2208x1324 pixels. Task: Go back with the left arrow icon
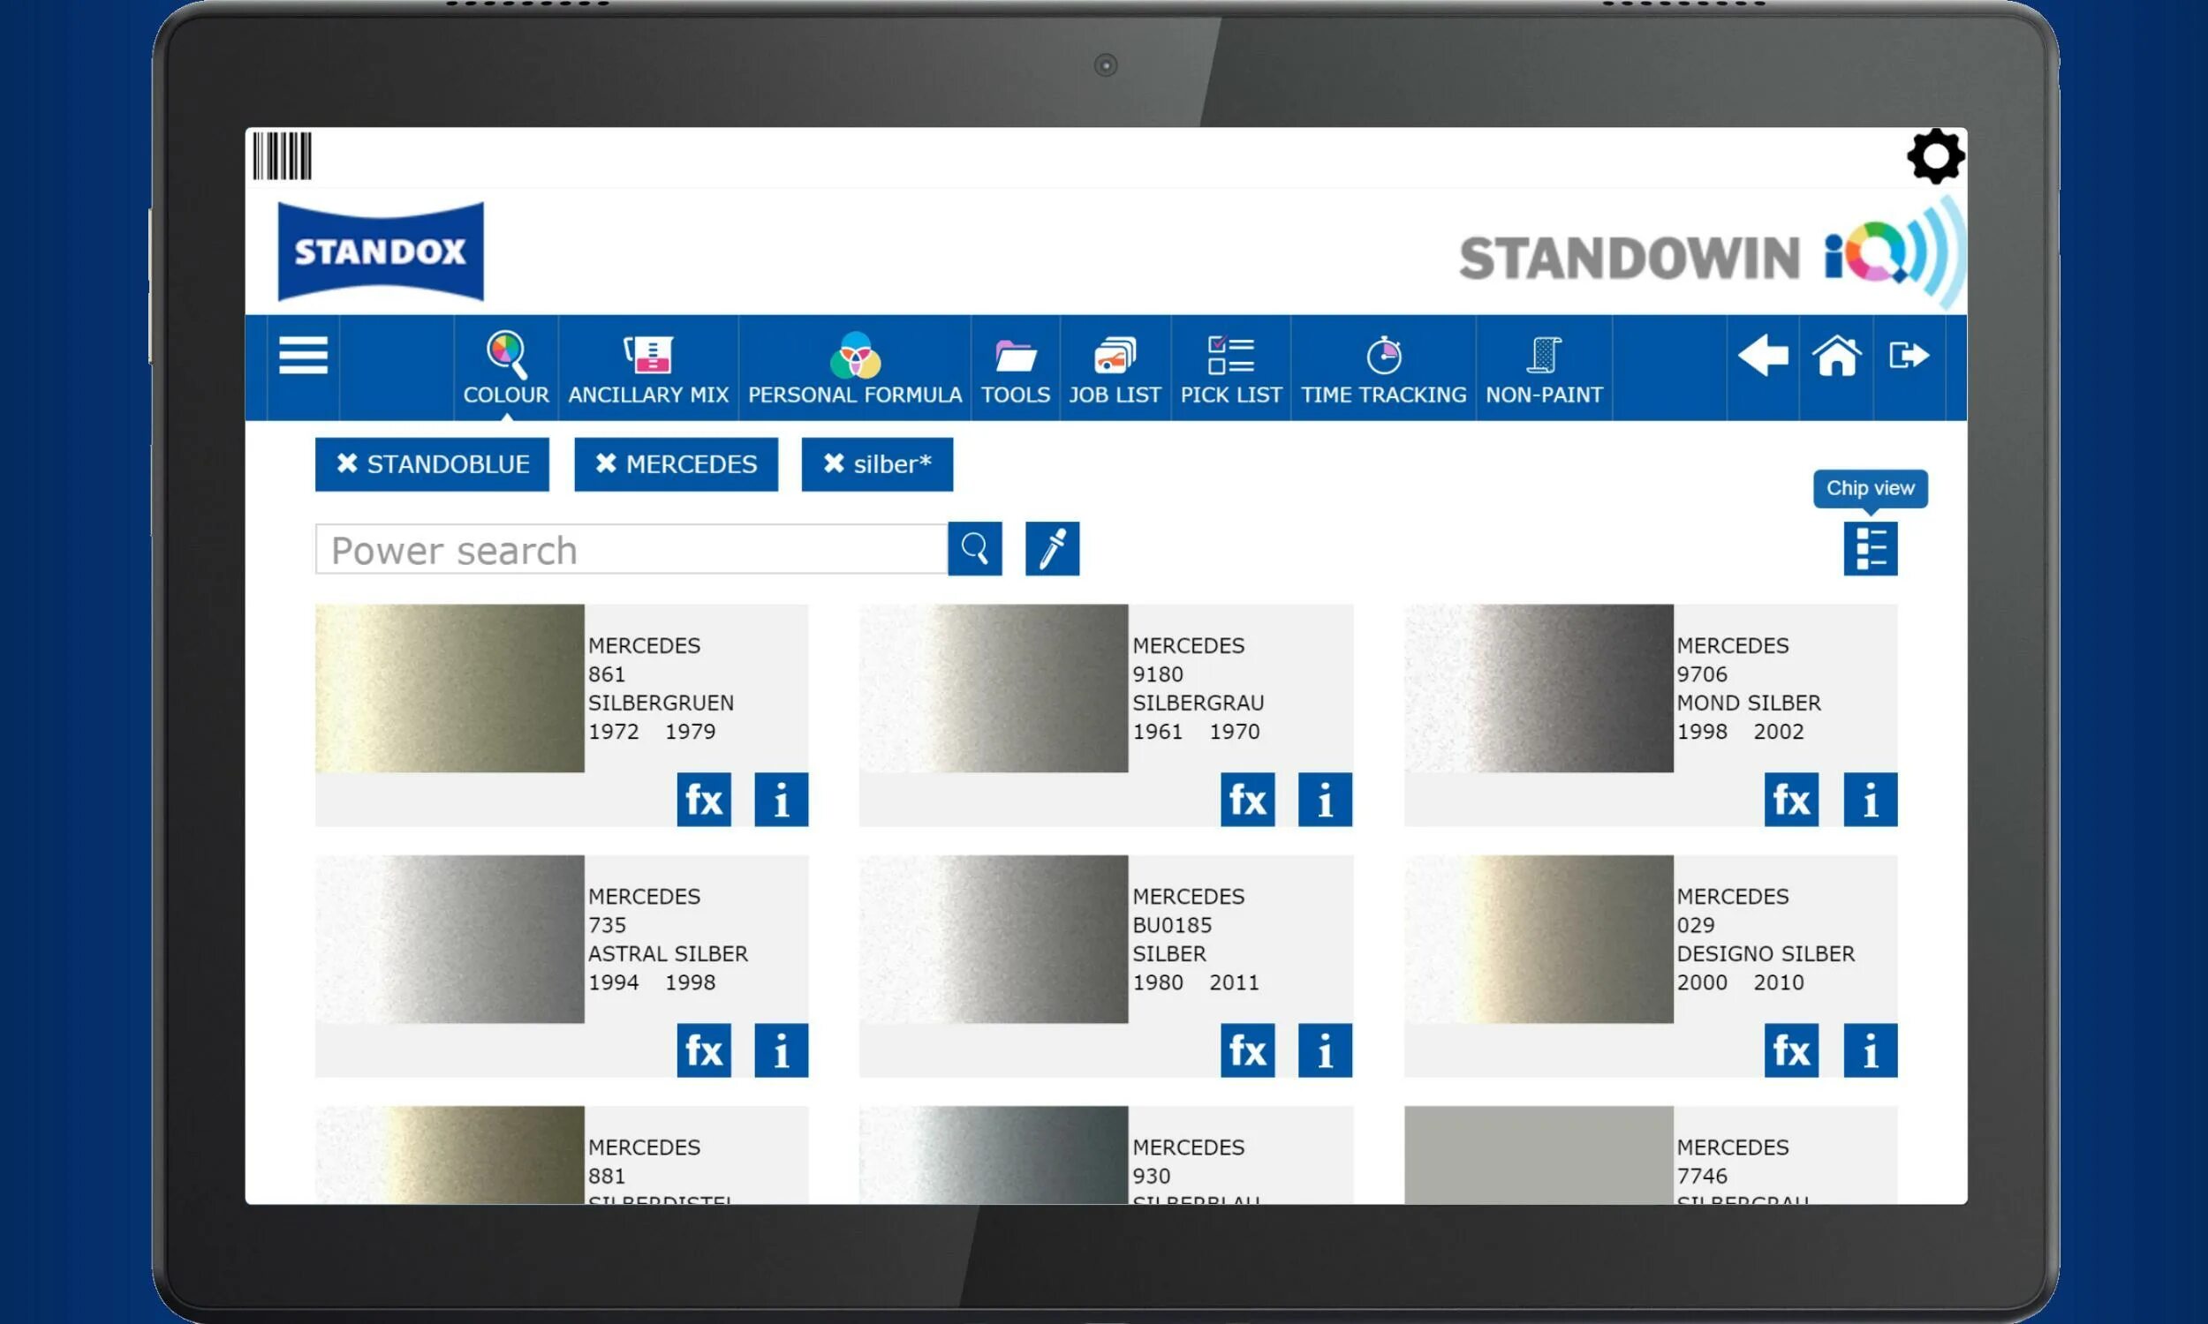click(1762, 356)
